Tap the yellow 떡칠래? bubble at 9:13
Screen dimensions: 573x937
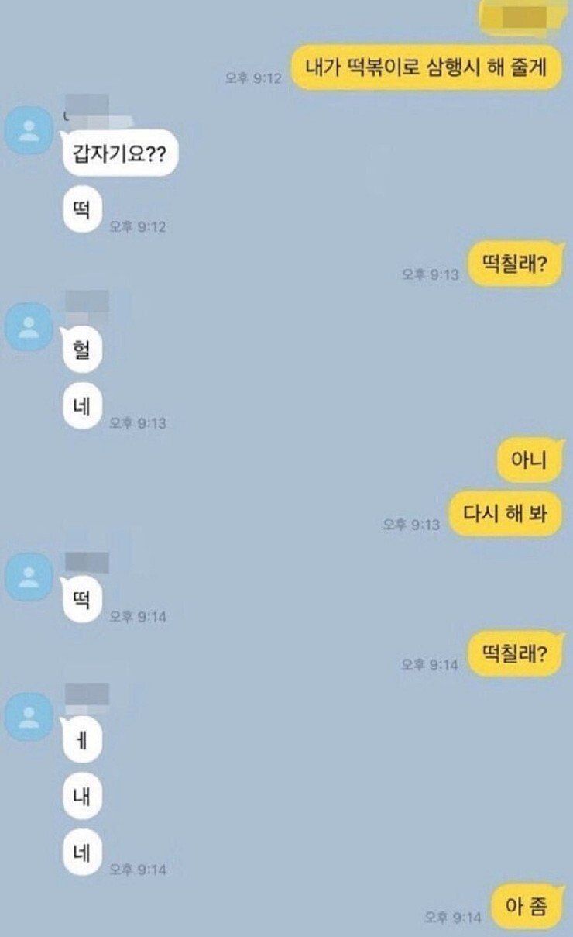[515, 264]
